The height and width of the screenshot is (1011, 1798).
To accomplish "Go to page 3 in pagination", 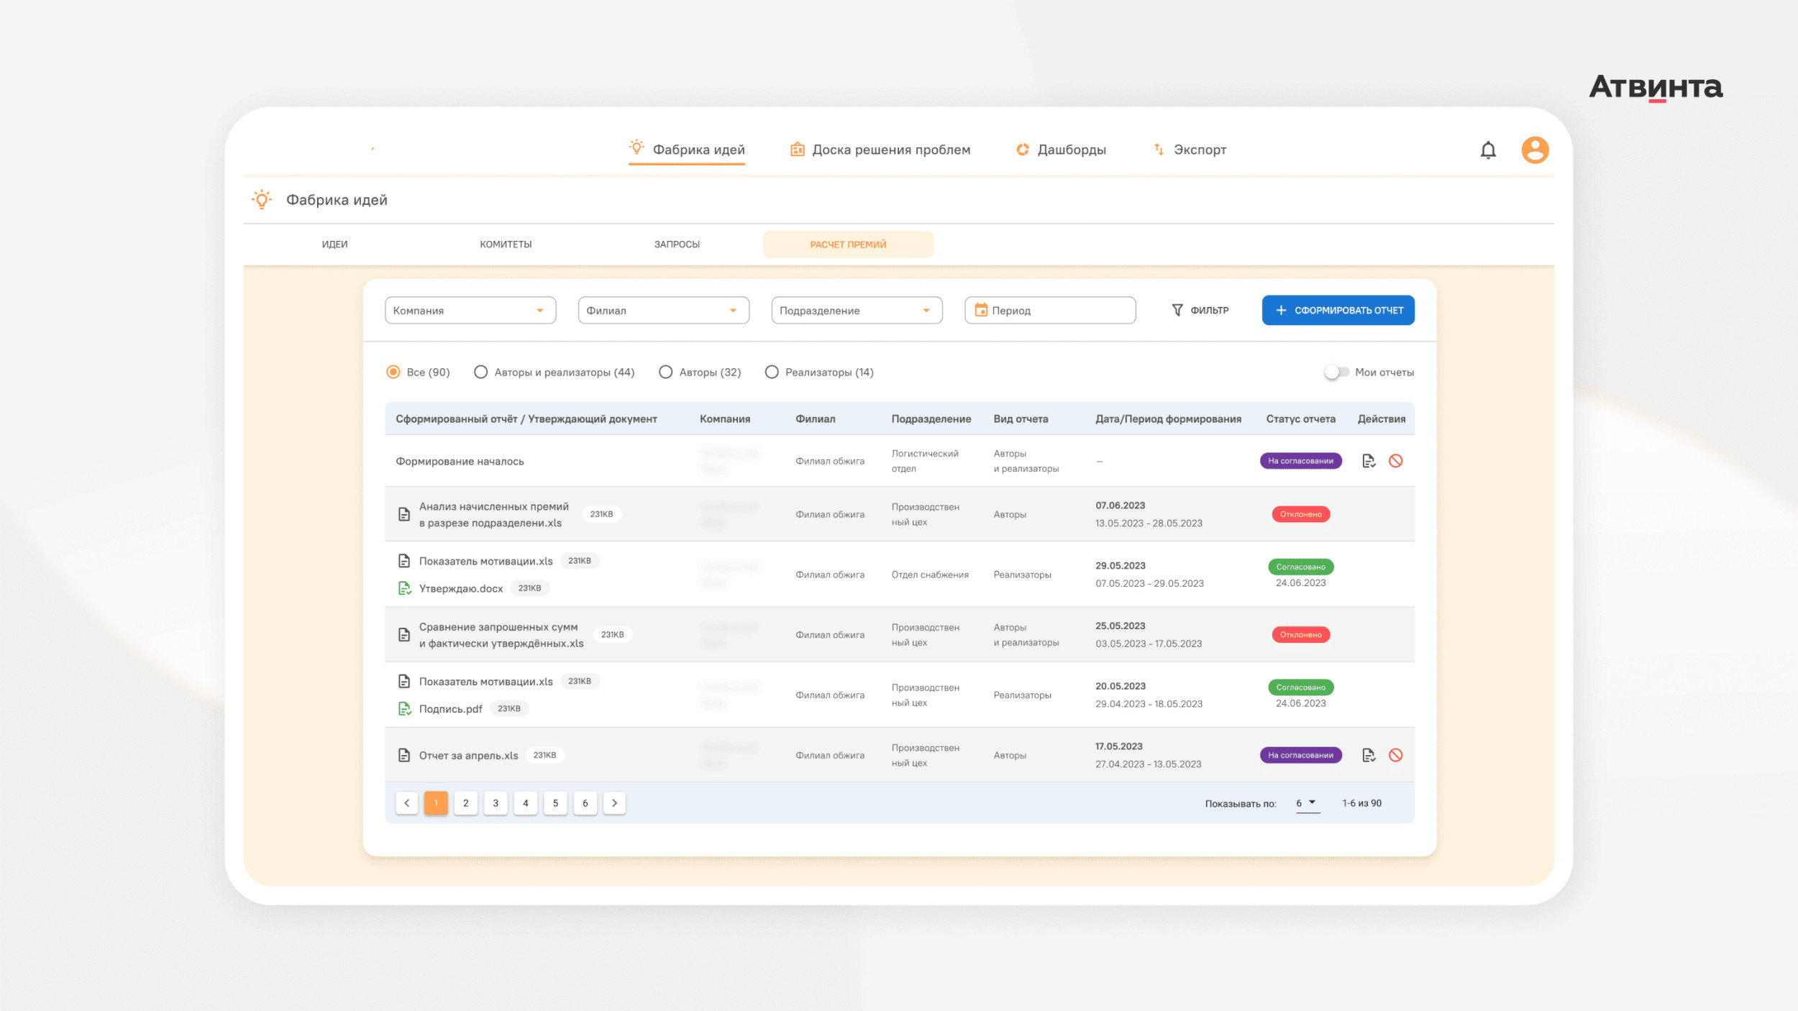I will coord(496,803).
